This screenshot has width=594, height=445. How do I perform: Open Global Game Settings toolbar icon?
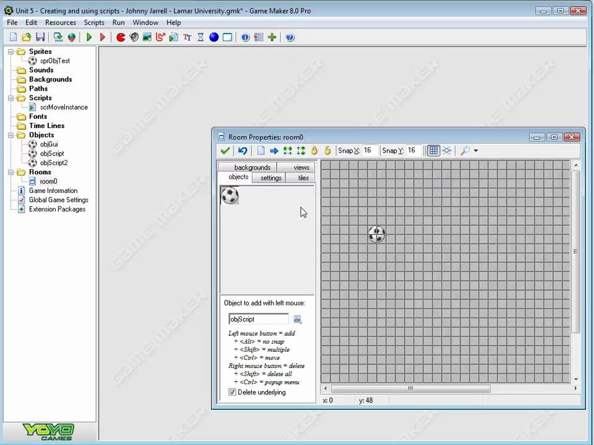click(259, 37)
